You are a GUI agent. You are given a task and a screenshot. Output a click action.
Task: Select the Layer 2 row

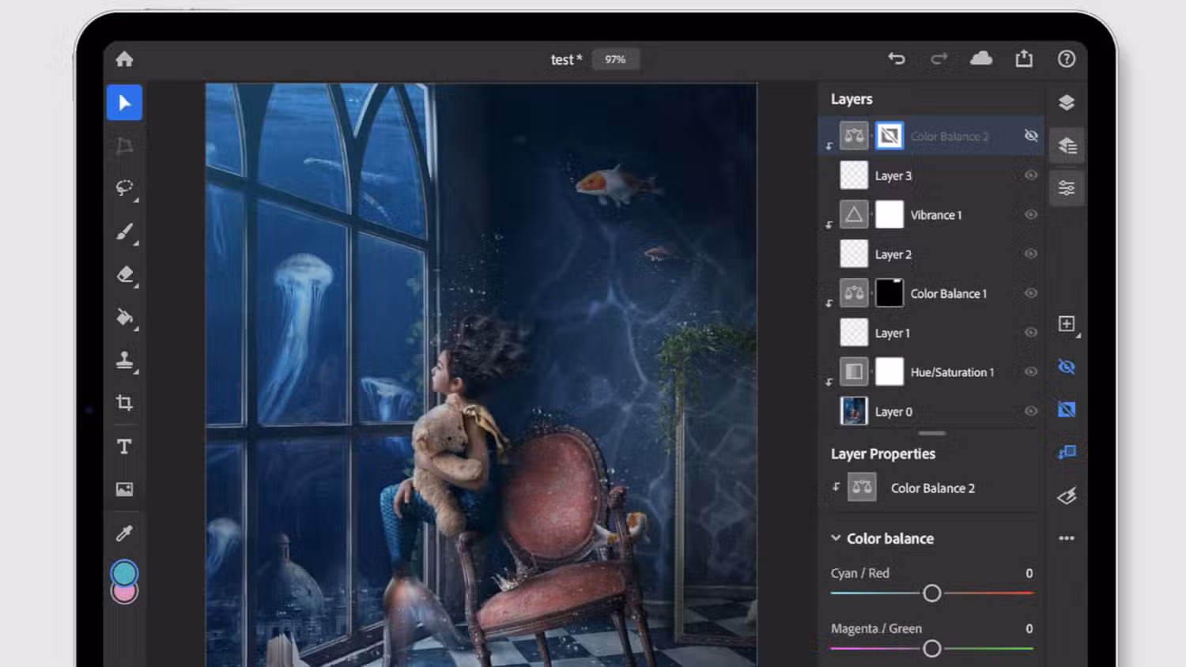(x=932, y=254)
